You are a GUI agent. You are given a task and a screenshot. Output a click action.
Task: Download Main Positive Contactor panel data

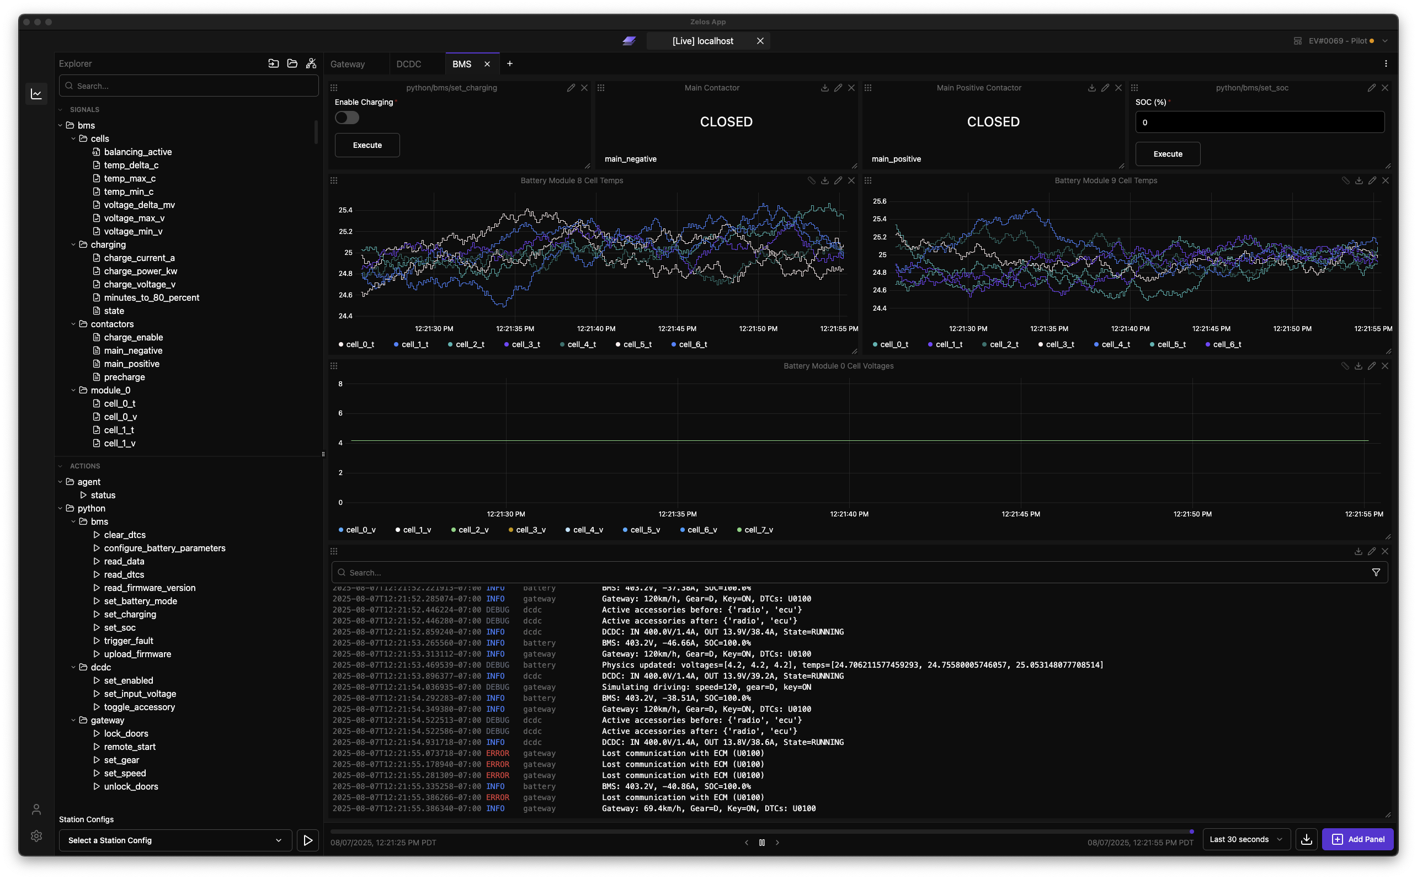click(1091, 88)
